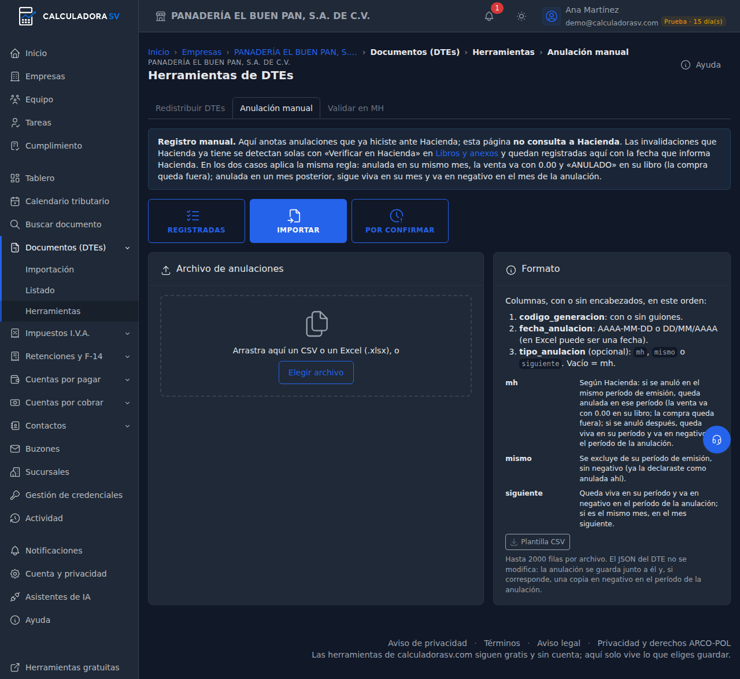Click the 'siguiente' code label in format list
740x679 pixels.
(541, 364)
